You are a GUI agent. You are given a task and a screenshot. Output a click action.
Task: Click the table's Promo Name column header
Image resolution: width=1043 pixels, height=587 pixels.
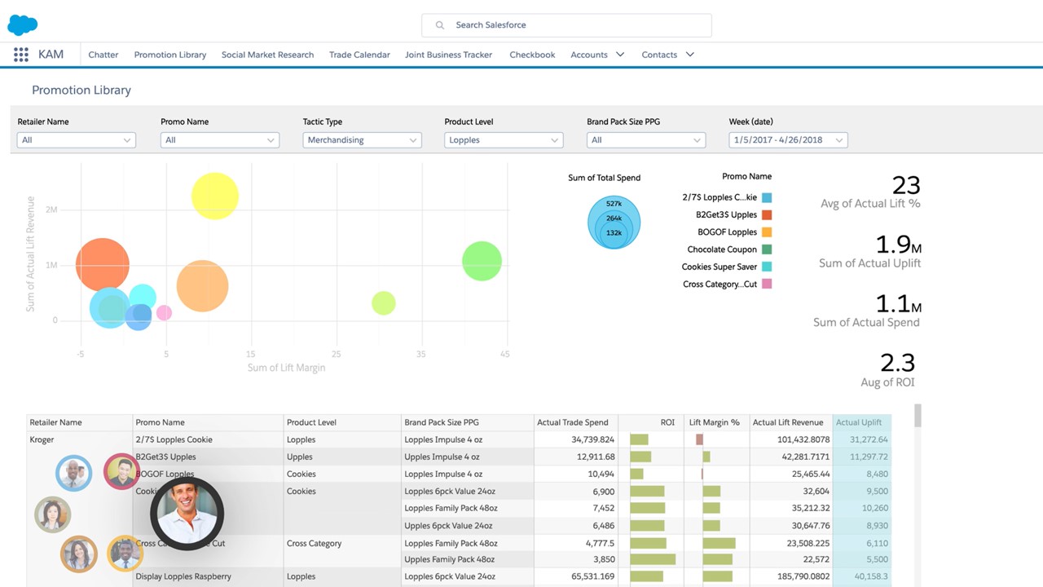point(208,422)
